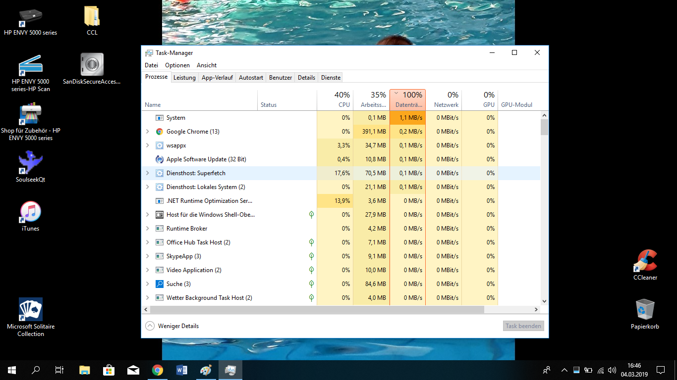Click the Google Chrome process icon
The image size is (677, 380).
160,132
